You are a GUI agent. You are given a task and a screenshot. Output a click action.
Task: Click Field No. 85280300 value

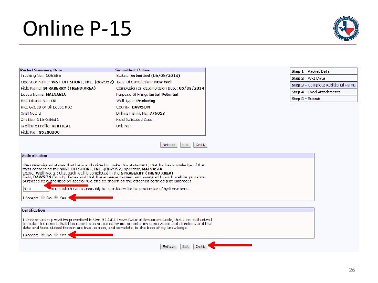(x=49, y=132)
